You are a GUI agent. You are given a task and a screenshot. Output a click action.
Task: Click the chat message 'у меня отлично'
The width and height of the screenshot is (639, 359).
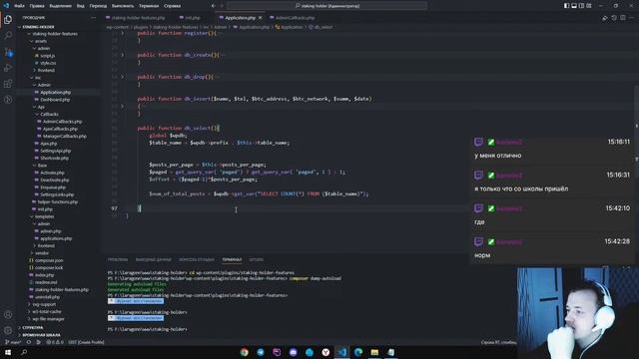(x=497, y=156)
